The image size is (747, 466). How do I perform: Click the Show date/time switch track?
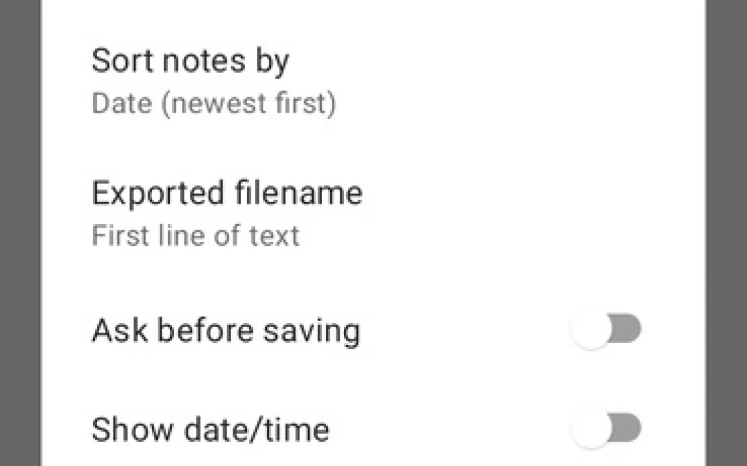(627, 429)
